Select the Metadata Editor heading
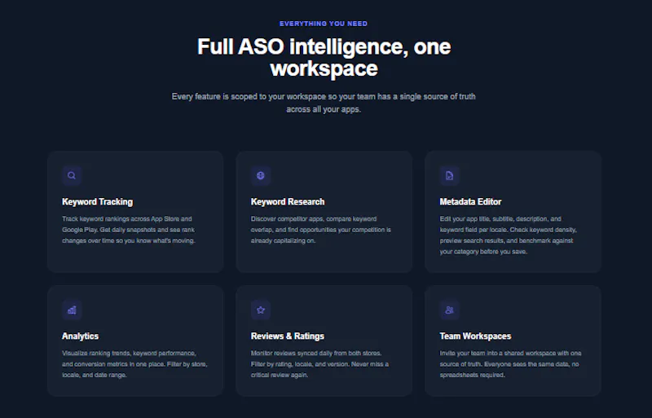Screen dimensions: 652x418 [470, 202]
